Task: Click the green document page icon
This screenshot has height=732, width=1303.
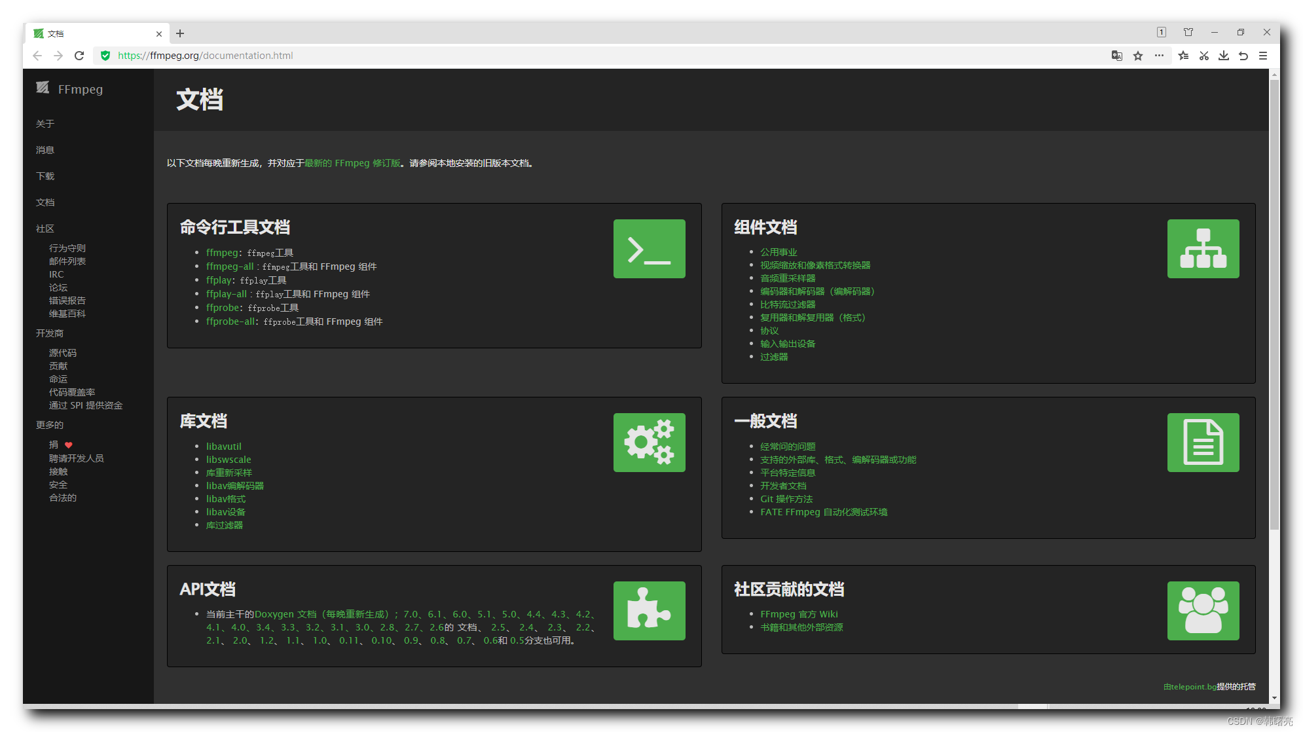Action: click(x=1203, y=443)
